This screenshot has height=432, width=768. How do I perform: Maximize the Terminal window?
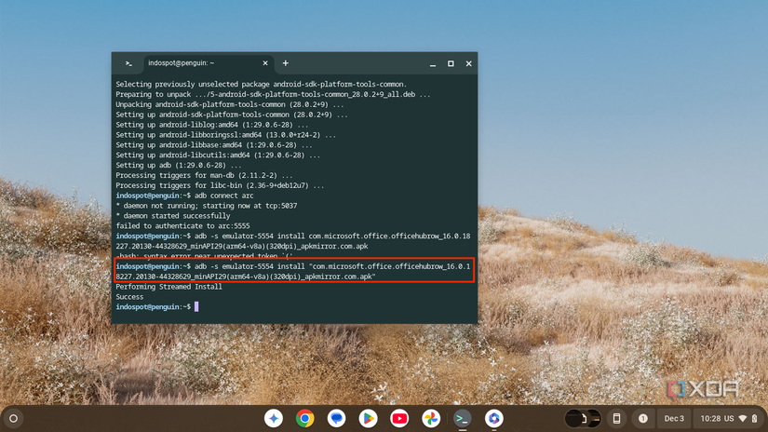[451, 63]
